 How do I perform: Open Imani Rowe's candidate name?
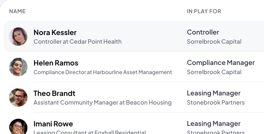[53, 124]
